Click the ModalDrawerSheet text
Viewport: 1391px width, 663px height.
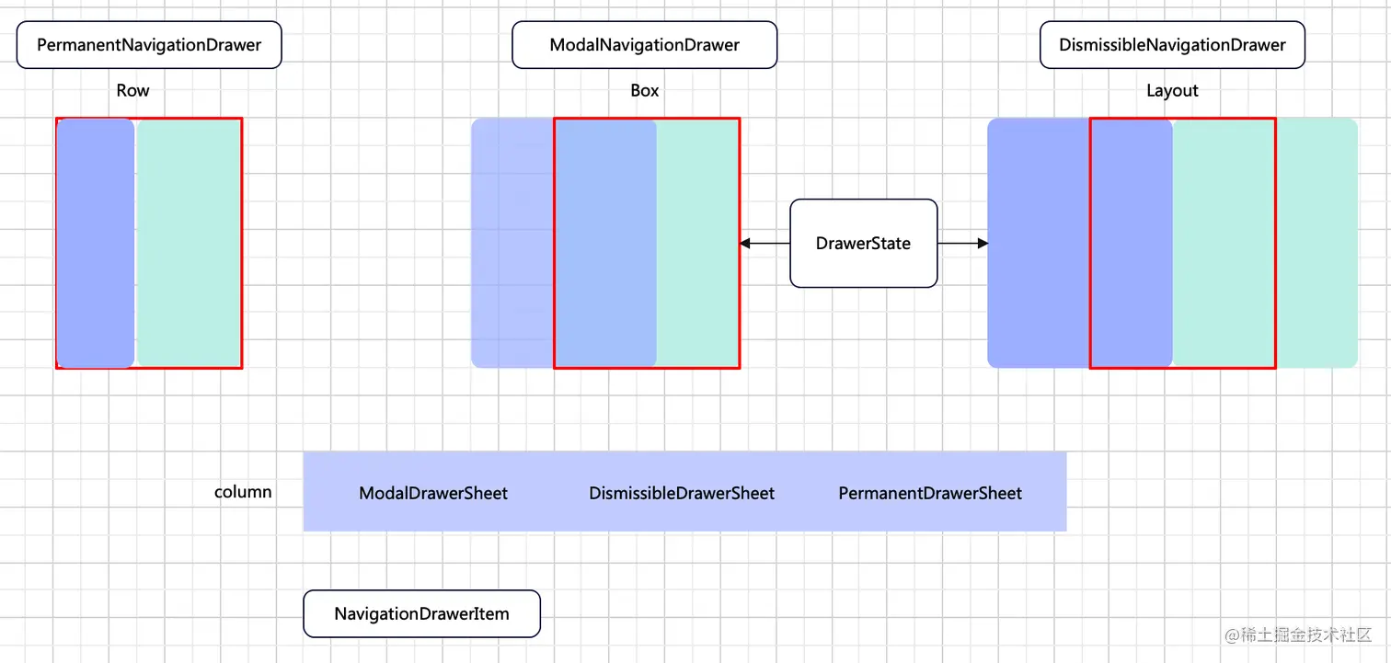coord(433,493)
